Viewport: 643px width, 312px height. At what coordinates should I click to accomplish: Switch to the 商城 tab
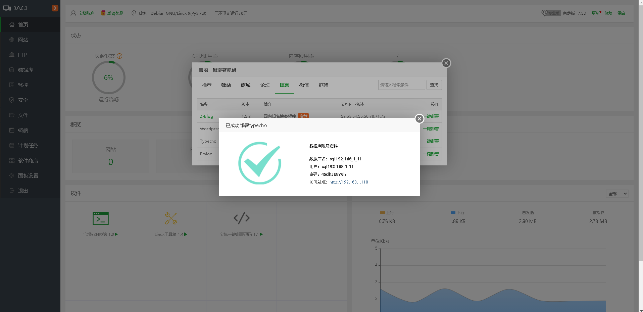pos(246,85)
